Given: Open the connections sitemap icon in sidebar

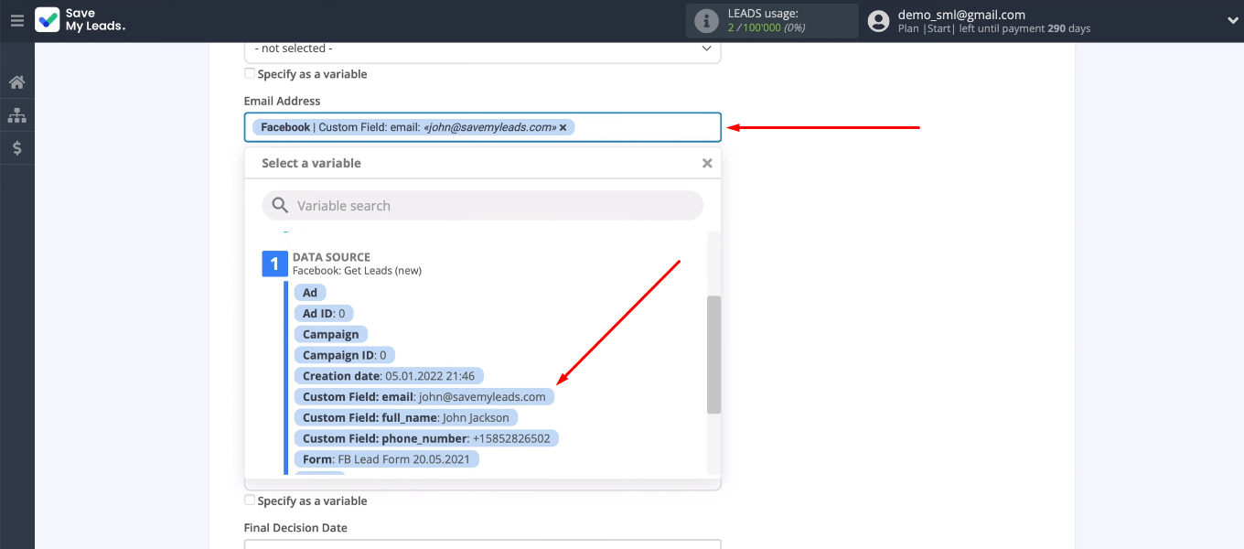Looking at the screenshot, I should click(16, 115).
